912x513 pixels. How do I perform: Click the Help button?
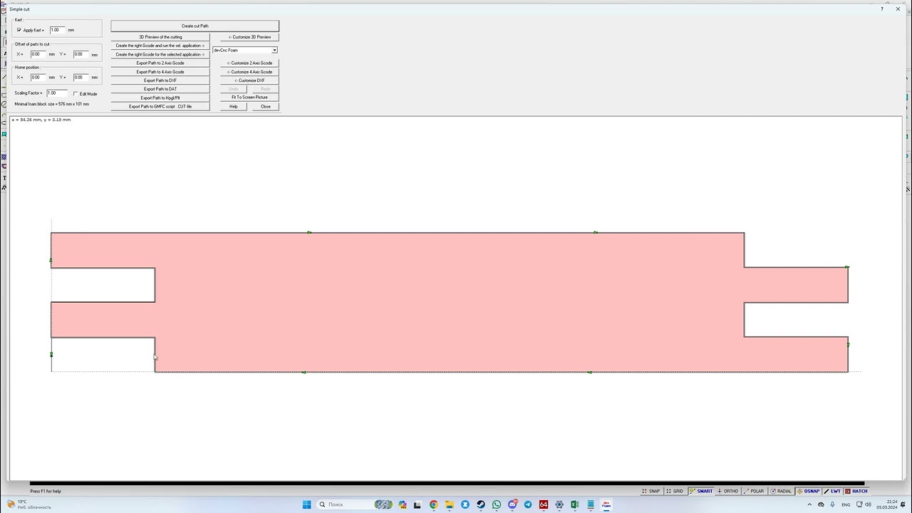[x=234, y=106]
